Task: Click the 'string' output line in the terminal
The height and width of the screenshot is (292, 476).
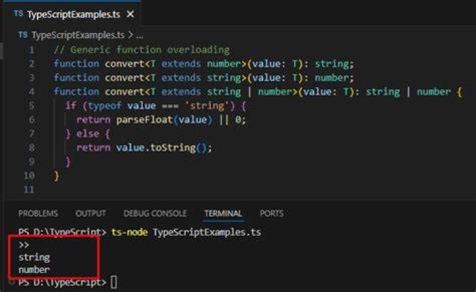Action: pyautogui.click(x=34, y=258)
